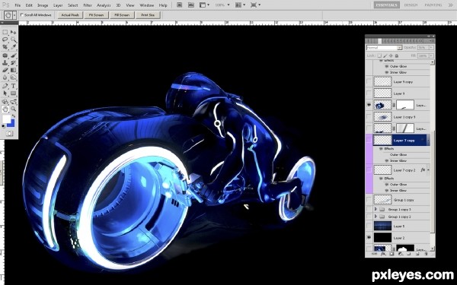Image resolution: width=457 pixels, height=285 pixels.
Task: Open the Image menu
Action: click(43, 5)
